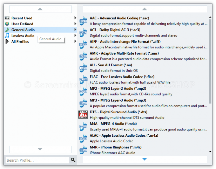
Task: Expand the All Profiles submenu arrow
Action: (75, 41)
